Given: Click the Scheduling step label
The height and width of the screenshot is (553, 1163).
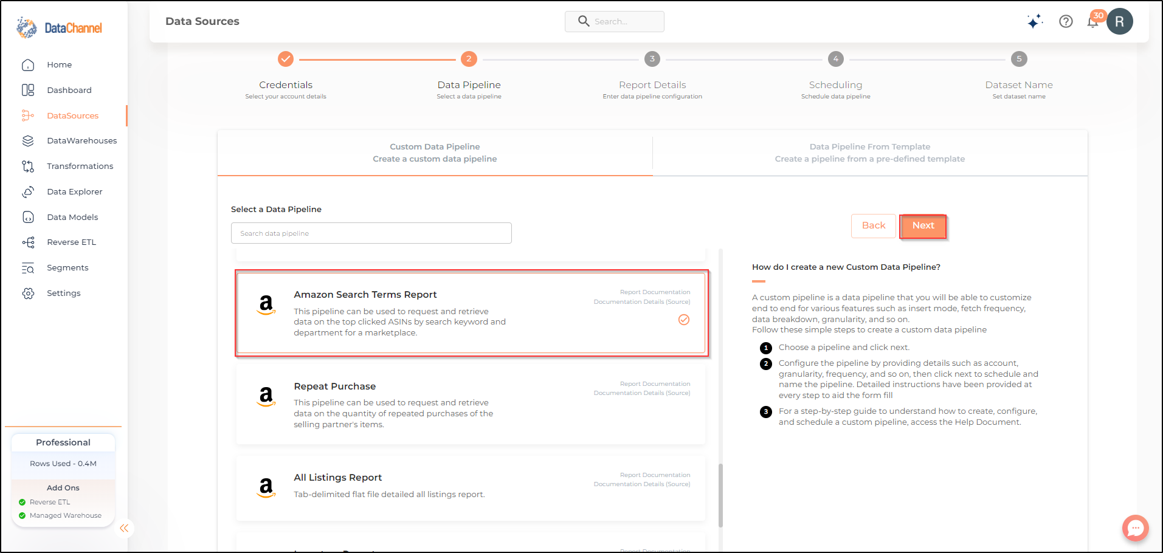Looking at the screenshot, I should point(835,85).
